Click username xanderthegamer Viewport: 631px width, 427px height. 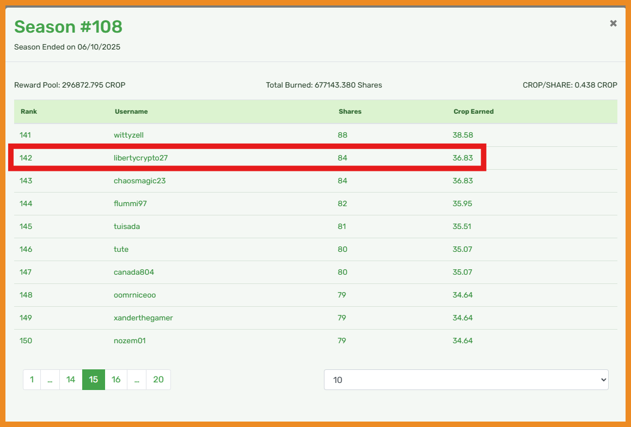pos(143,318)
